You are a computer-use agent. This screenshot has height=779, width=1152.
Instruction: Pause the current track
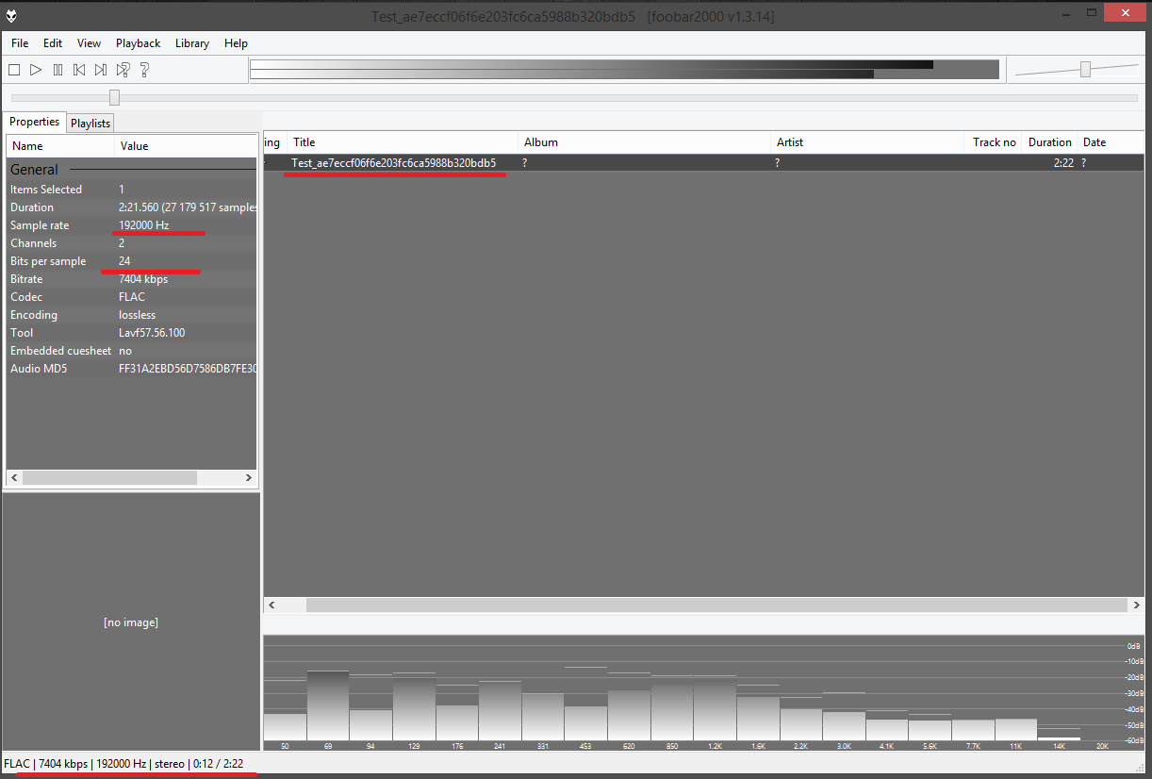coord(58,70)
